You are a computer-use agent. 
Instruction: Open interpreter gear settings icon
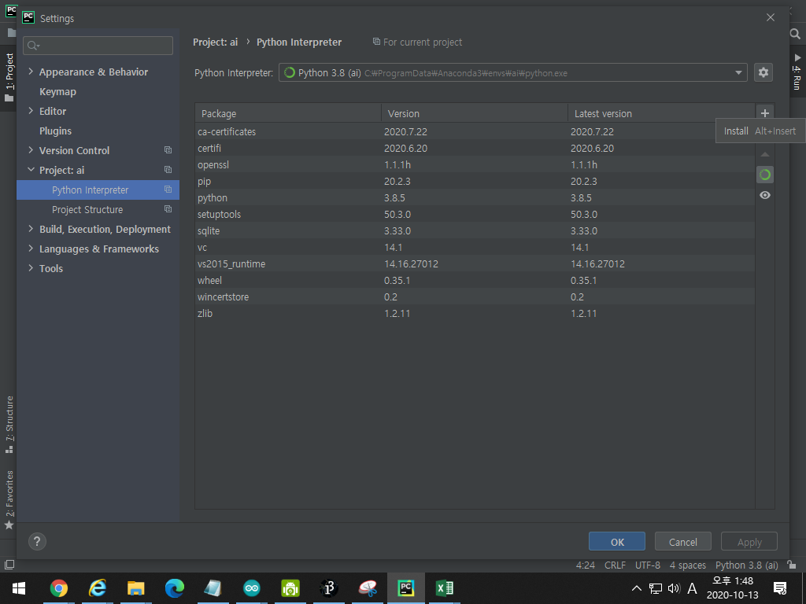763,72
